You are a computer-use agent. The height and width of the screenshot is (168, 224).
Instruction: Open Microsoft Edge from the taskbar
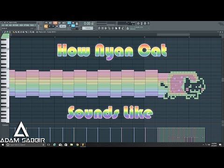tap(55, 145)
